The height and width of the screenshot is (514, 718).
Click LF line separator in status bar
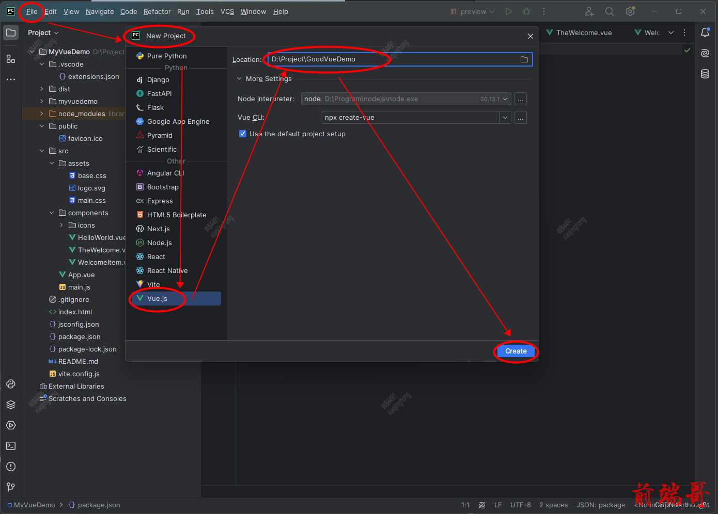(x=498, y=505)
